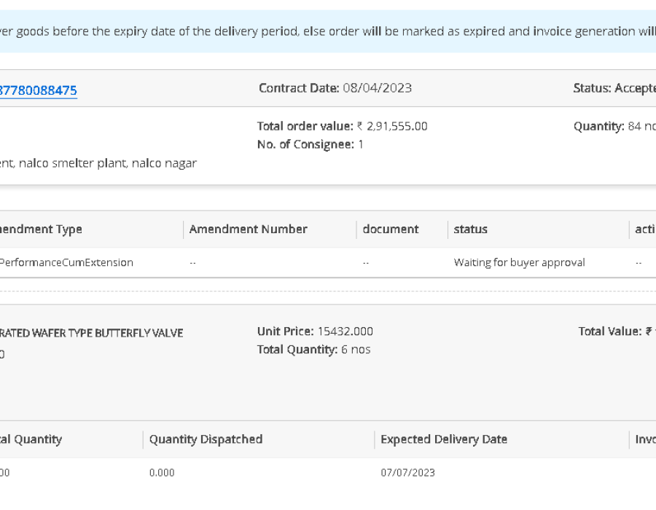
Task: Click the Contract Date 08/04/2023 text
Action: tap(335, 88)
